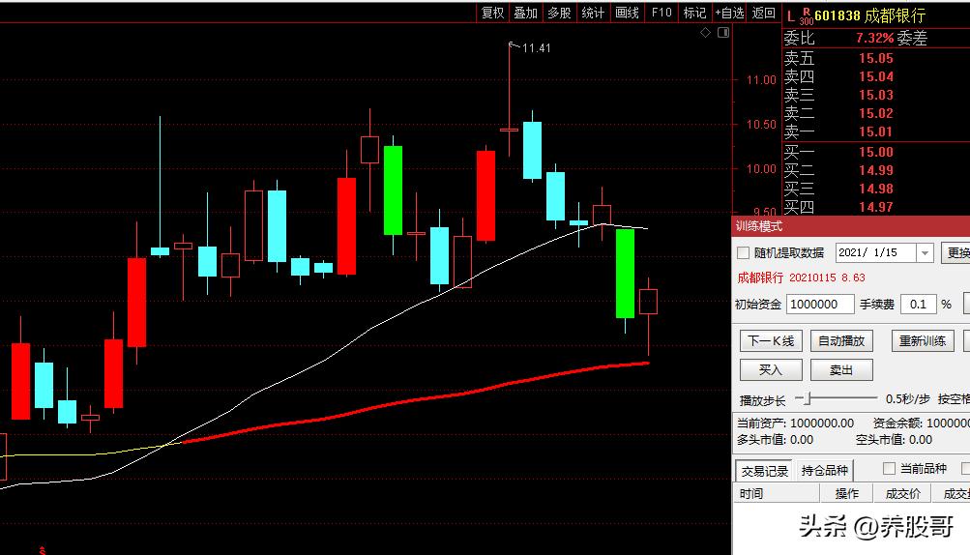Open the date dropdown showing 2021/ 1/15

(924, 253)
